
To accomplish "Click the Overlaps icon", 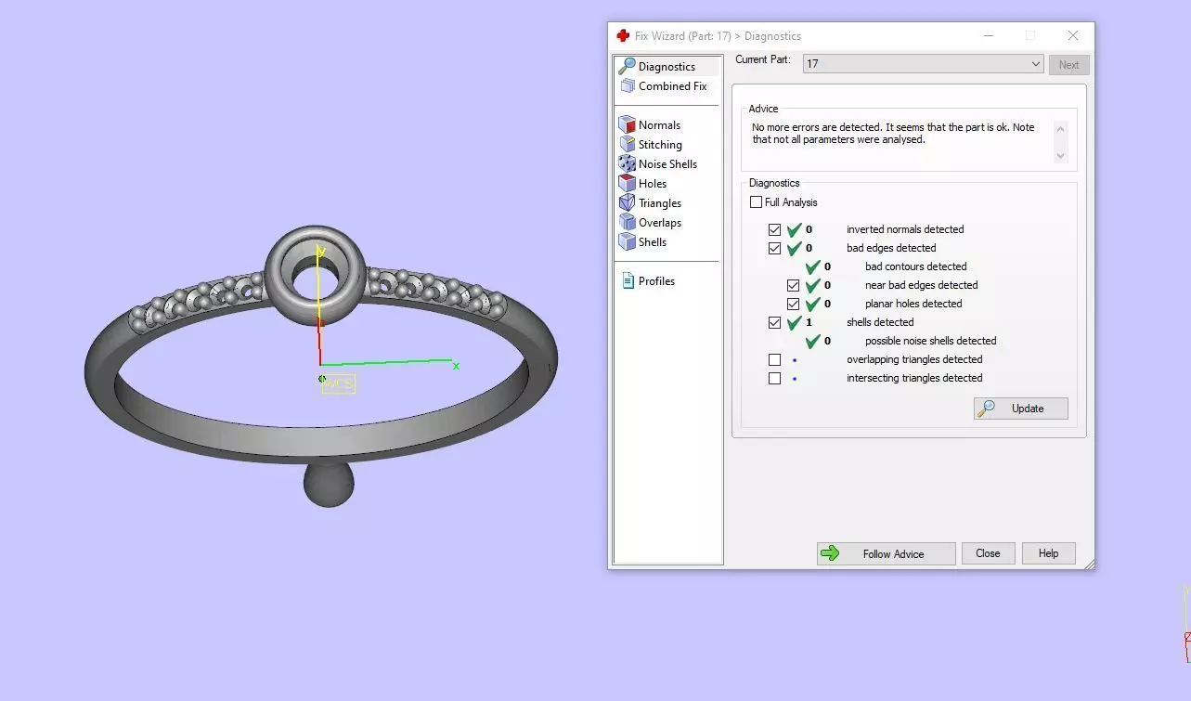I will pyautogui.click(x=627, y=223).
